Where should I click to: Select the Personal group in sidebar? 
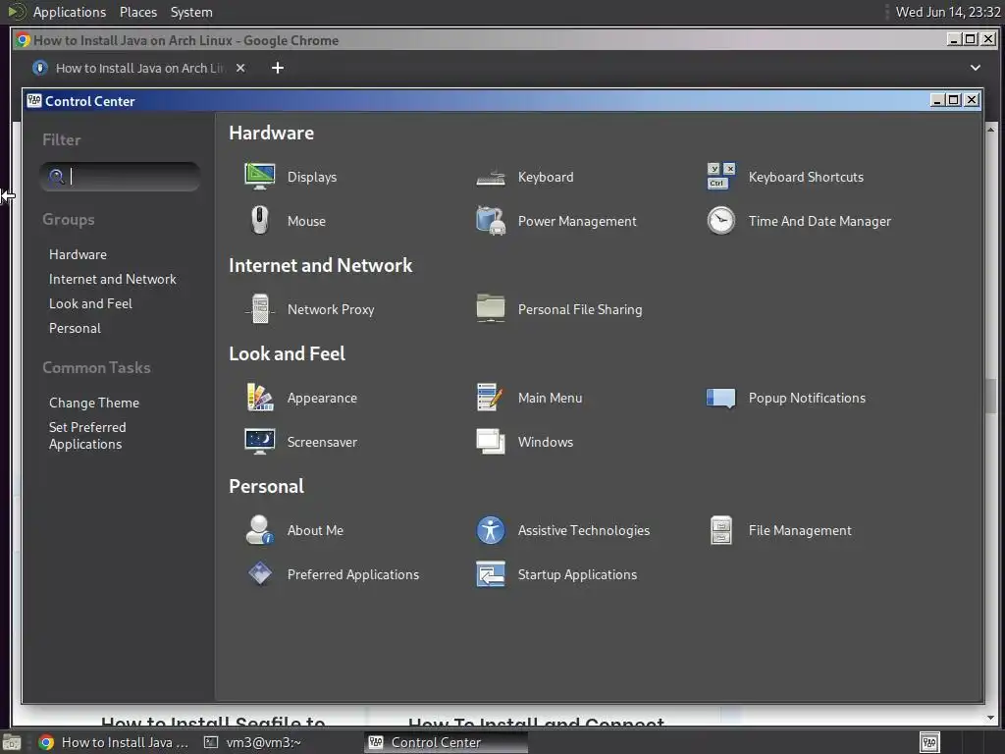(x=75, y=328)
